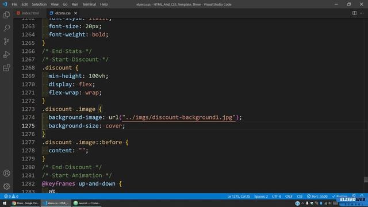Change the CSS language mode
The width and height of the screenshot is (368, 207).
click(x=300, y=196)
